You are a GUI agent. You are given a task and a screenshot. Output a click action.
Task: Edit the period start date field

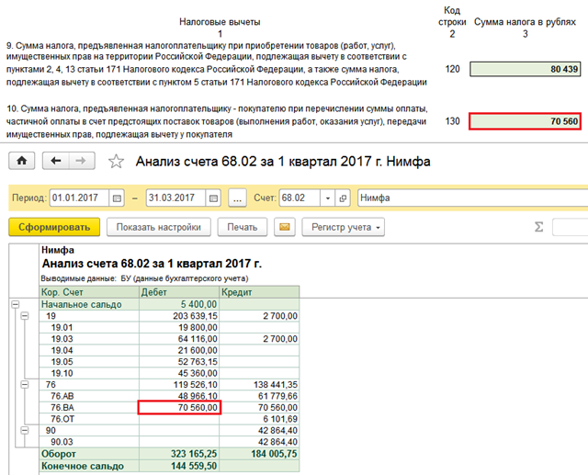click(x=79, y=198)
